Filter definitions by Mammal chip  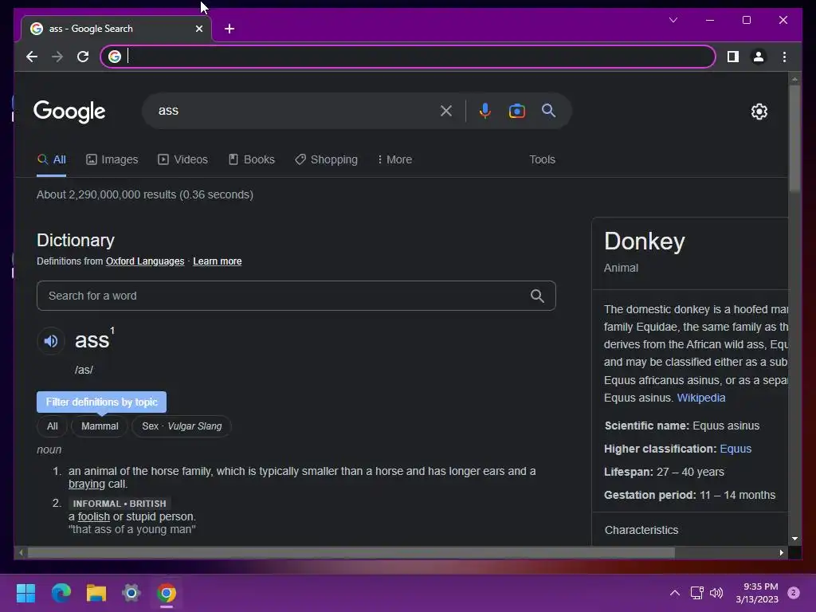[100, 426]
